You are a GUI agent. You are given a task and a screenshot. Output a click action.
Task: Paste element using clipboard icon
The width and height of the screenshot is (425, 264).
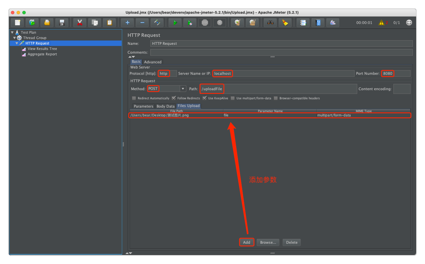pos(110,23)
